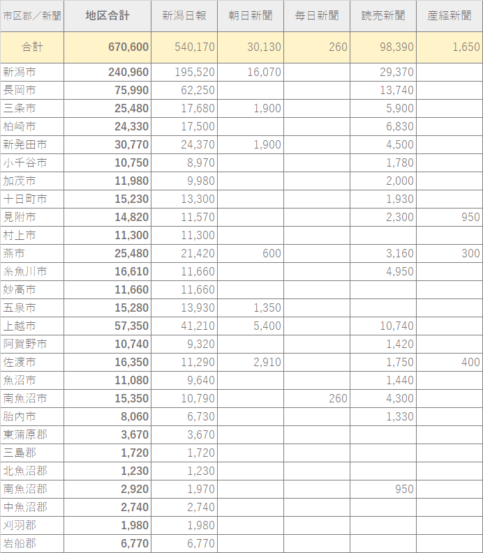This screenshot has height=553, width=483.
Task: Select the 糸魚川市 row label
Action: tap(25, 271)
